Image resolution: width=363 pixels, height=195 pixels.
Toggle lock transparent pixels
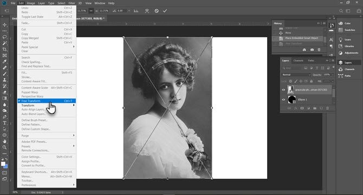pyautogui.click(x=290, y=81)
